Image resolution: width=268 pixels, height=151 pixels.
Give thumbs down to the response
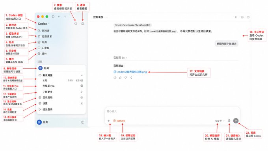click(x=126, y=78)
